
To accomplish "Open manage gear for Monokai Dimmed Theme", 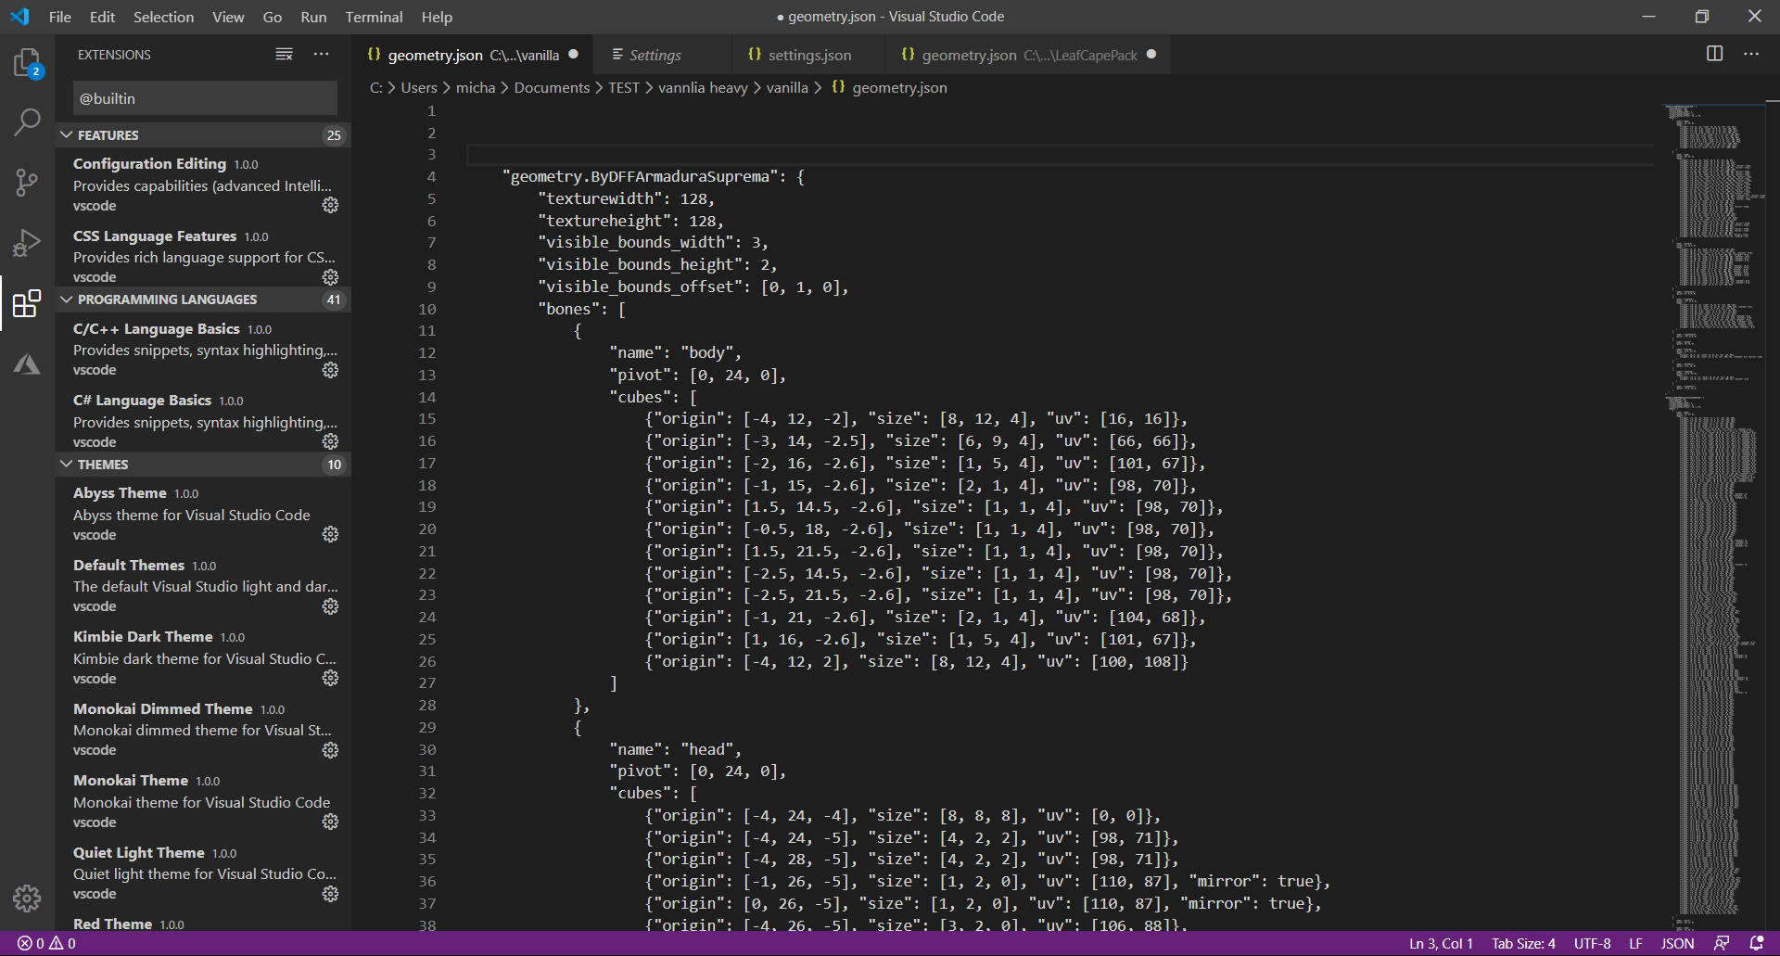I will coord(330,750).
